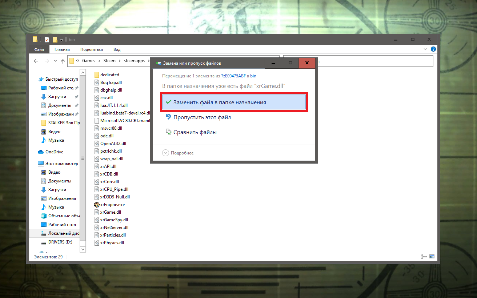477x298 pixels.
Task: Go forward with the Explorer forward arrow
Action: click(47, 61)
